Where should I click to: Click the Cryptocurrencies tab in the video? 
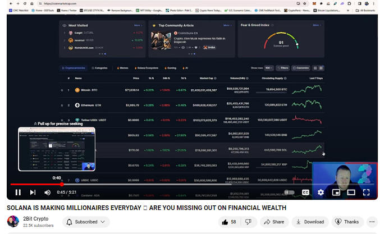74,68
